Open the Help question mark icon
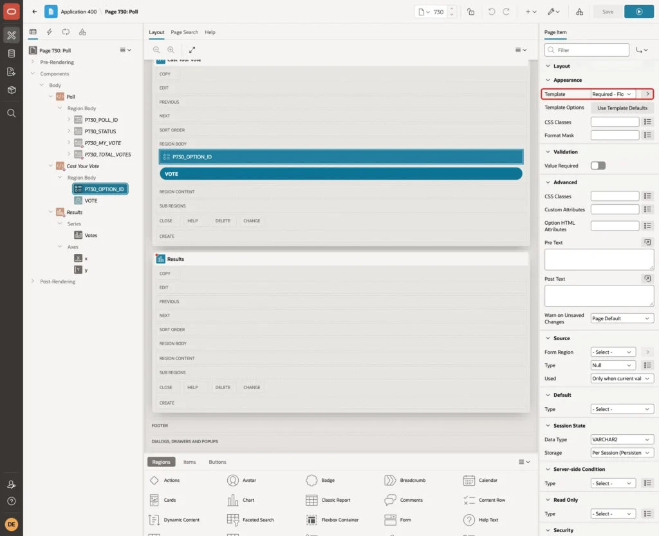Viewport: 659px width, 536px height. pyautogui.click(x=12, y=501)
